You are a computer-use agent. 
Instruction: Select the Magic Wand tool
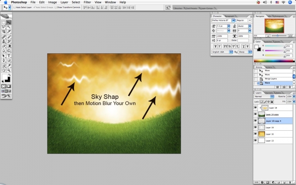point(9,27)
